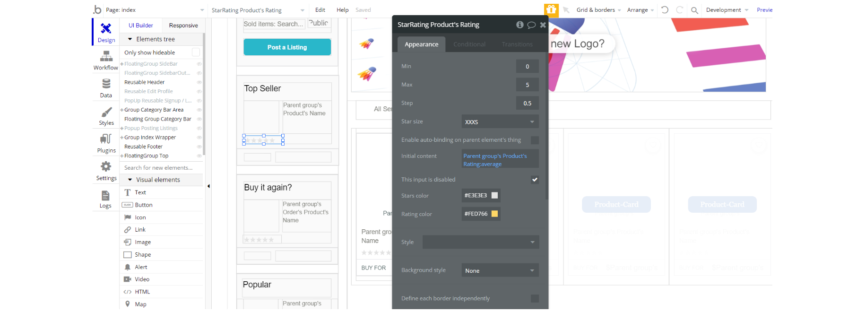The height and width of the screenshot is (312, 865).
Task: Open the Background style None dropdown
Action: pyautogui.click(x=500, y=270)
